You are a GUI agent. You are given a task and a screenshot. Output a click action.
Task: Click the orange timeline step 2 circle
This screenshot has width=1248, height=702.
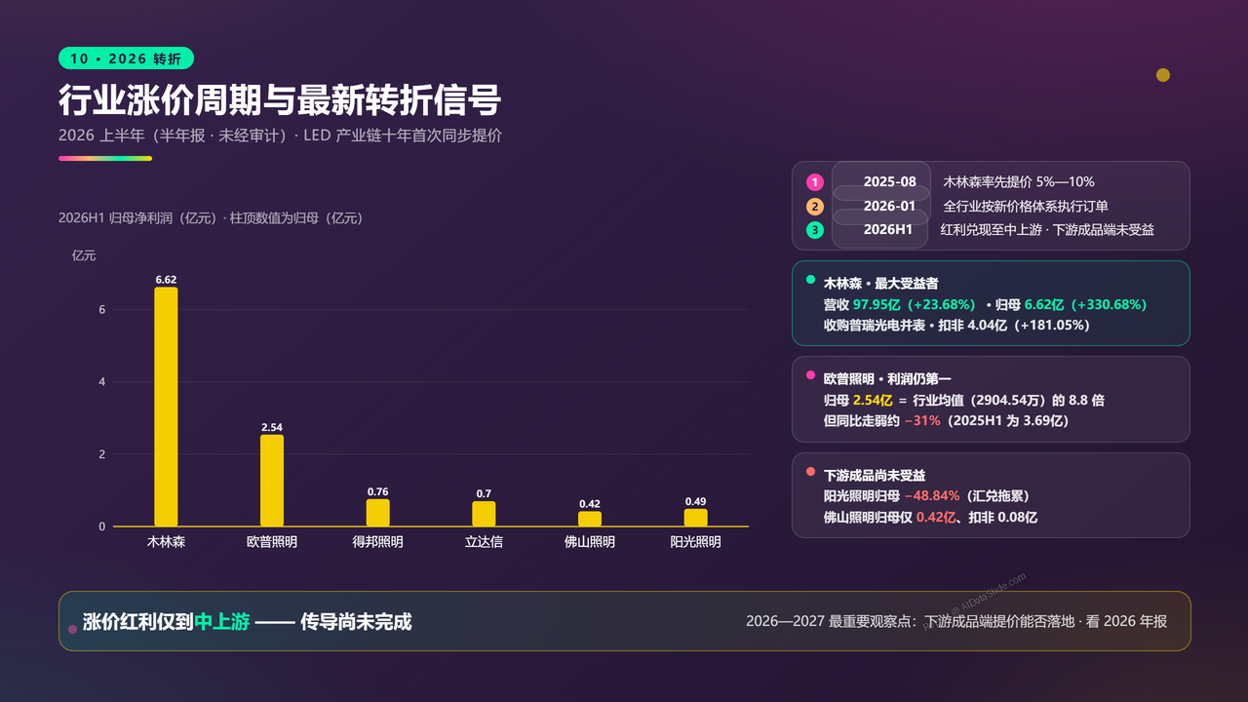pyautogui.click(x=815, y=207)
